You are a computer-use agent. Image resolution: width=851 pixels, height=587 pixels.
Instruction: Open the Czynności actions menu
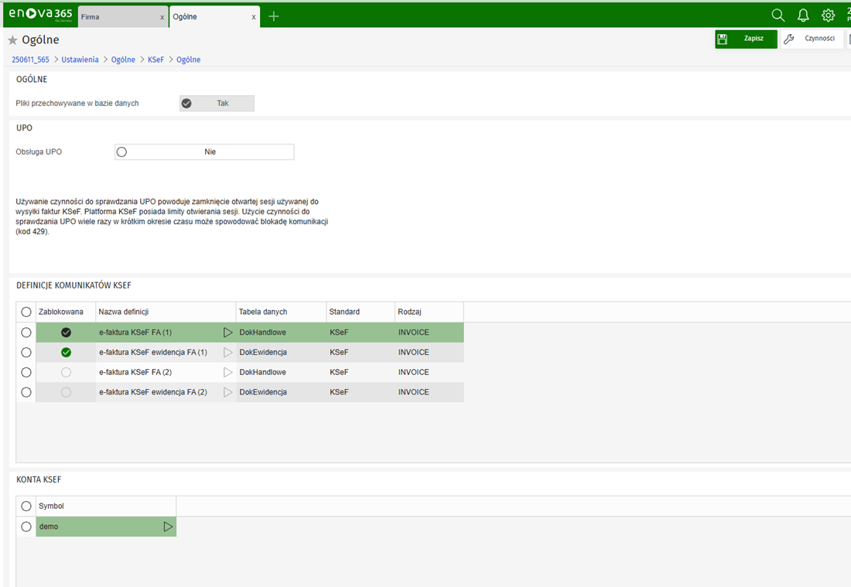pos(812,39)
